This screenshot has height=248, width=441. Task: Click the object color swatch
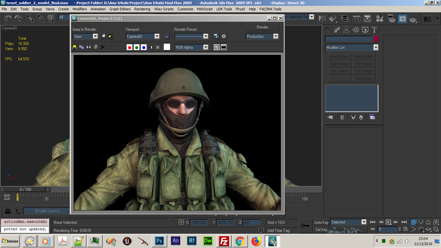(x=376, y=39)
